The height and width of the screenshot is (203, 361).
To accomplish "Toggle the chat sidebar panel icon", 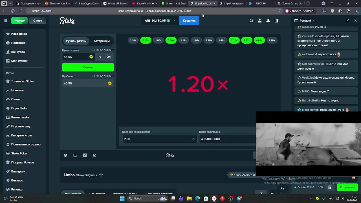I will pyautogui.click(x=276, y=21).
